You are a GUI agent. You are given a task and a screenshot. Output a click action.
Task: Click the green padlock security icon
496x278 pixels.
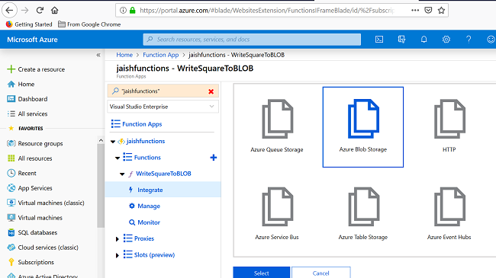133,11
